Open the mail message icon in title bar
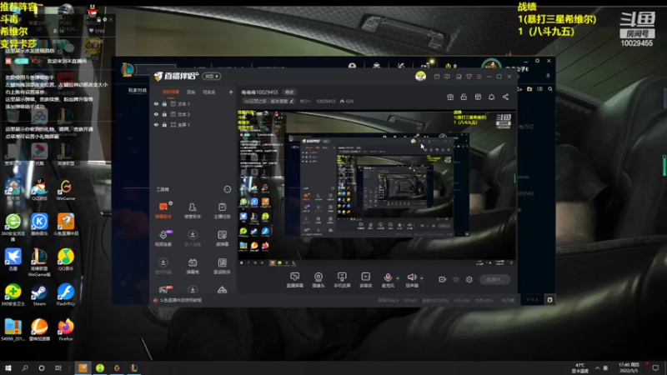This screenshot has height=375, width=667. click(x=437, y=77)
